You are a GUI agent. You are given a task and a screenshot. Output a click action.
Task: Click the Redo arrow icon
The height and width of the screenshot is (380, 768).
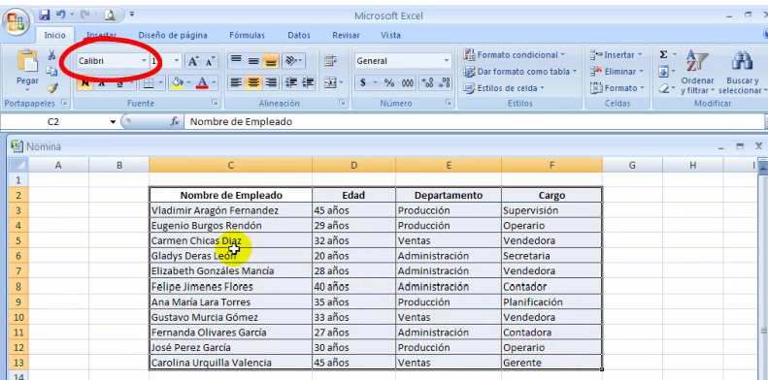click(x=84, y=16)
